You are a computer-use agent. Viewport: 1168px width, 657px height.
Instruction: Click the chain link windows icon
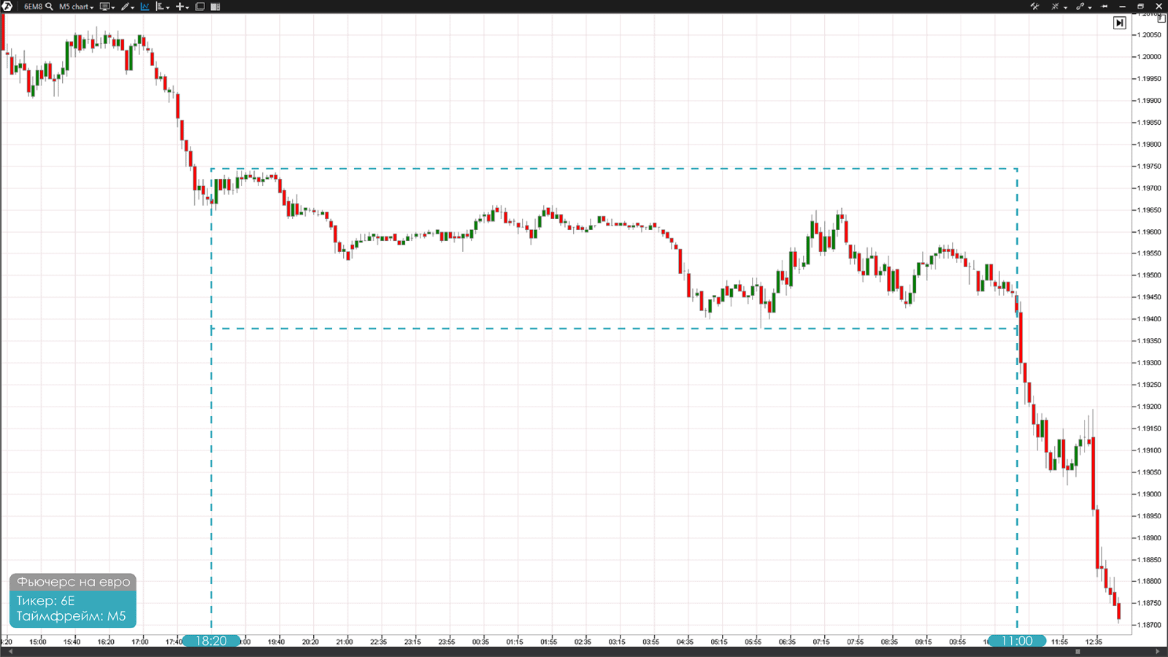1080,7
